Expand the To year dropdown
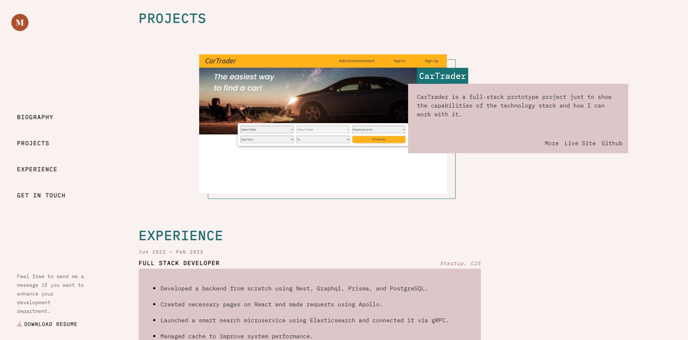The height and width of the screenshot is (340, 688). click(x=323, y=139)
